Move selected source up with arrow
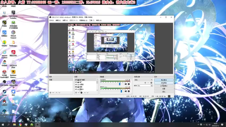Image resolution: width=226 pixels, height=127 pixels. point(85,93)
